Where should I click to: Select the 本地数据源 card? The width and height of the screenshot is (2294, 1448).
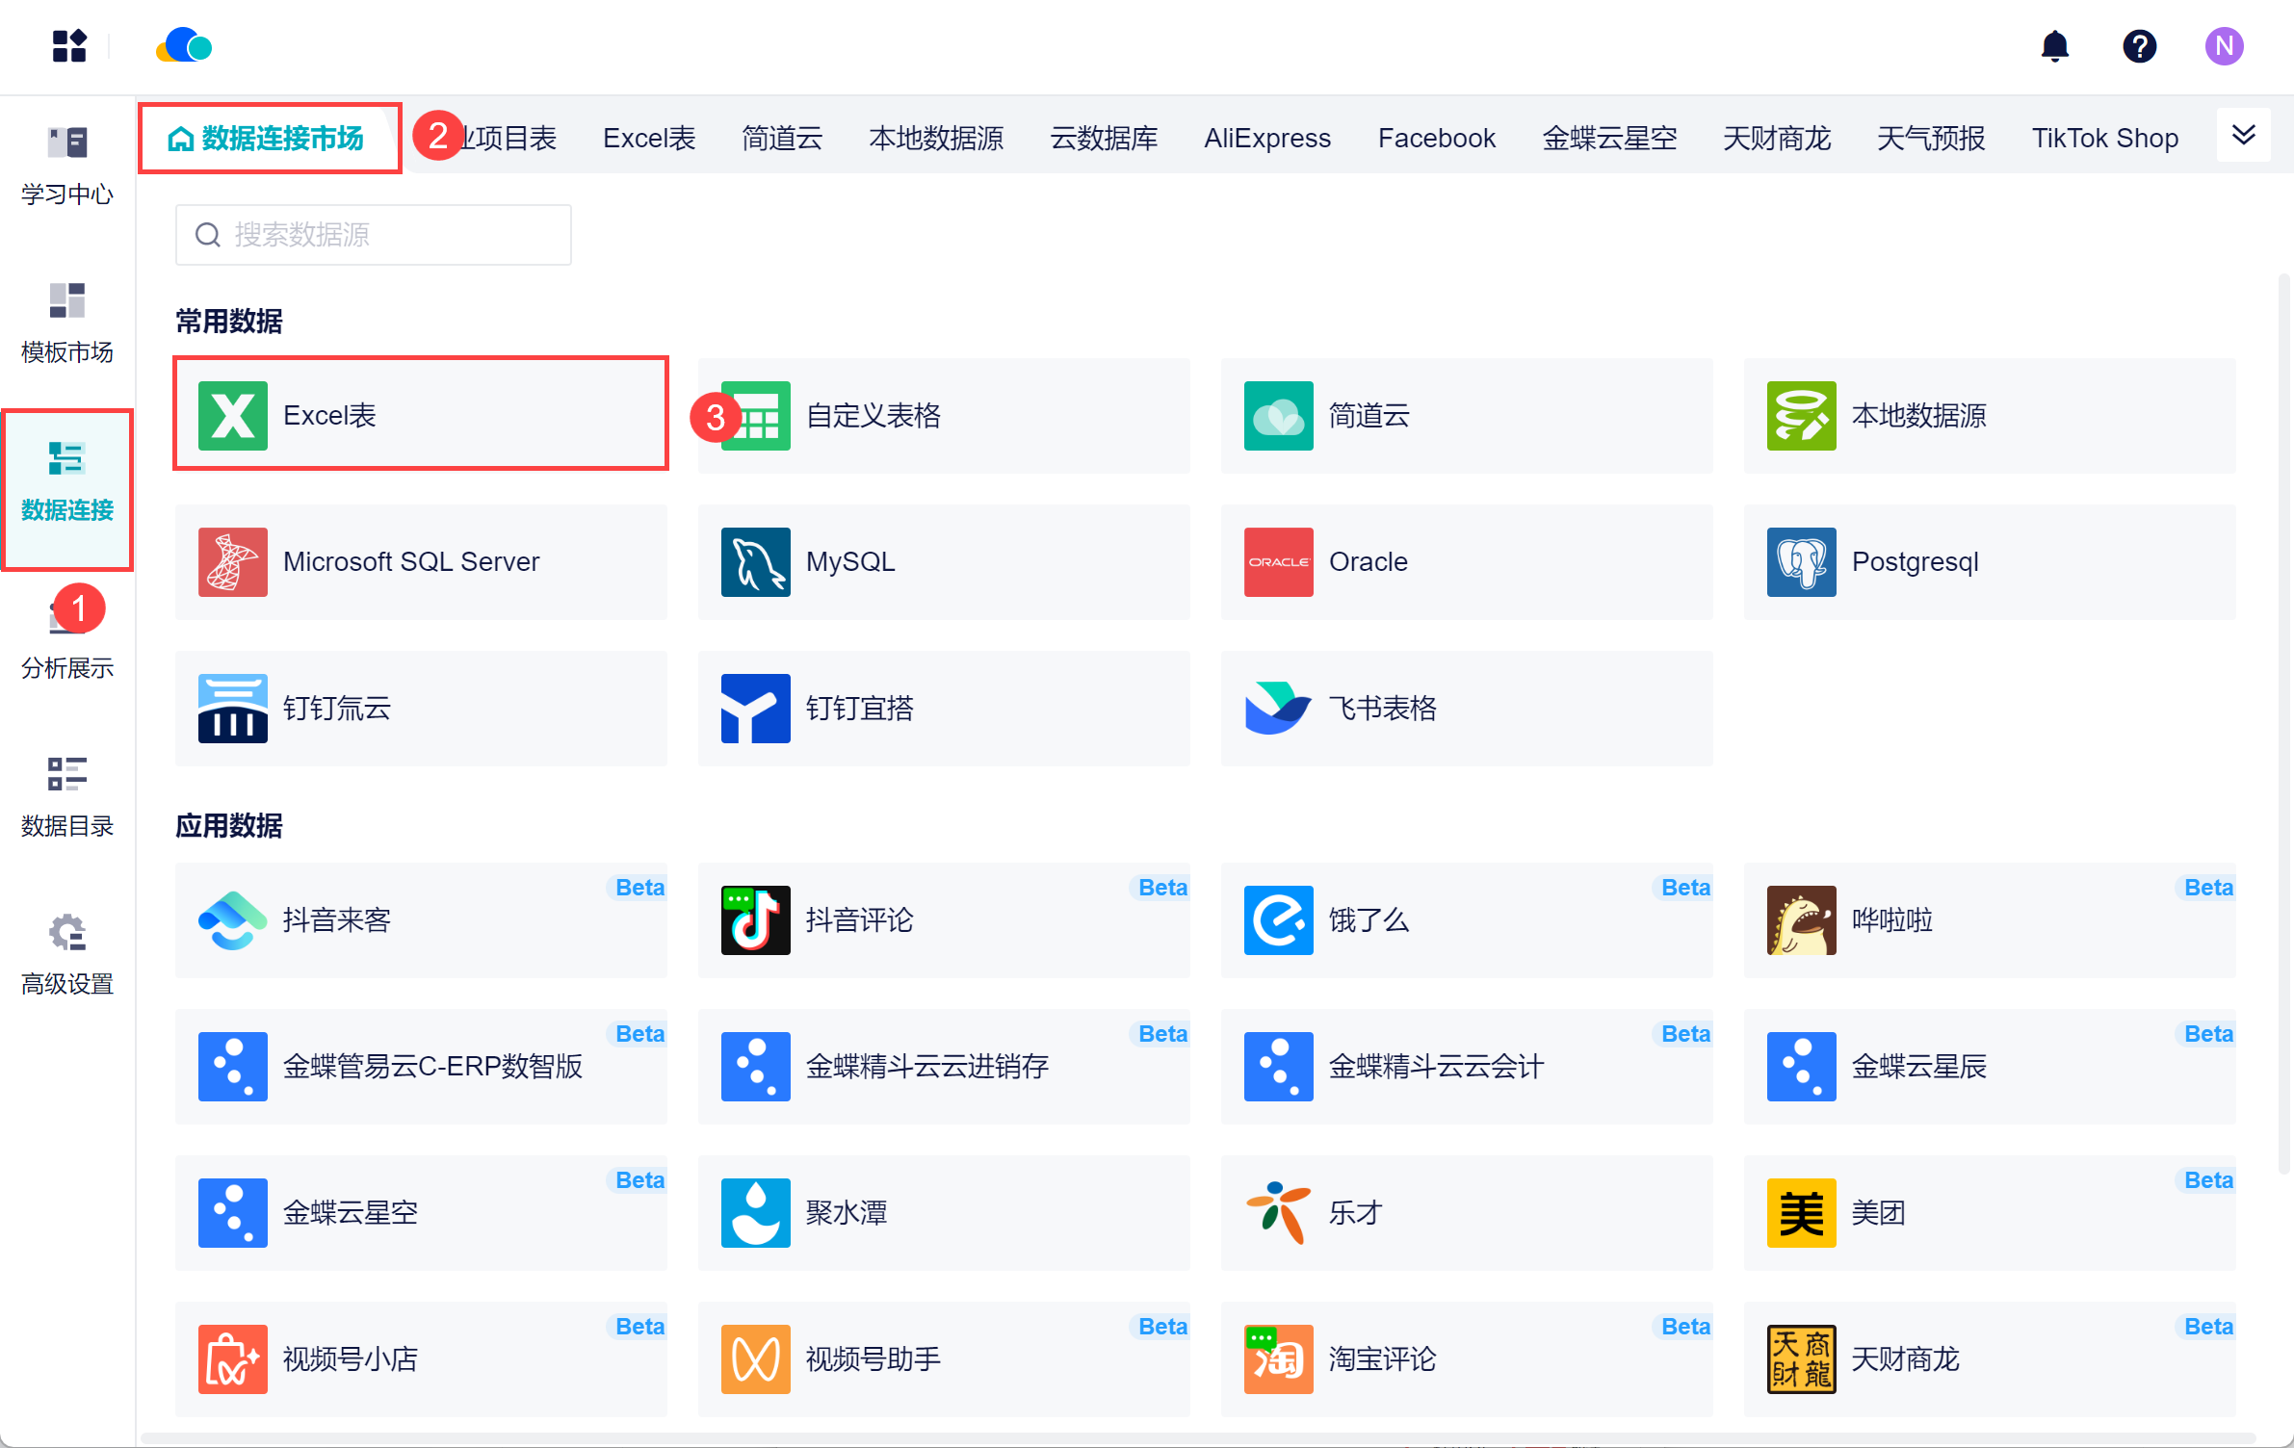[x=1990, y=415]
